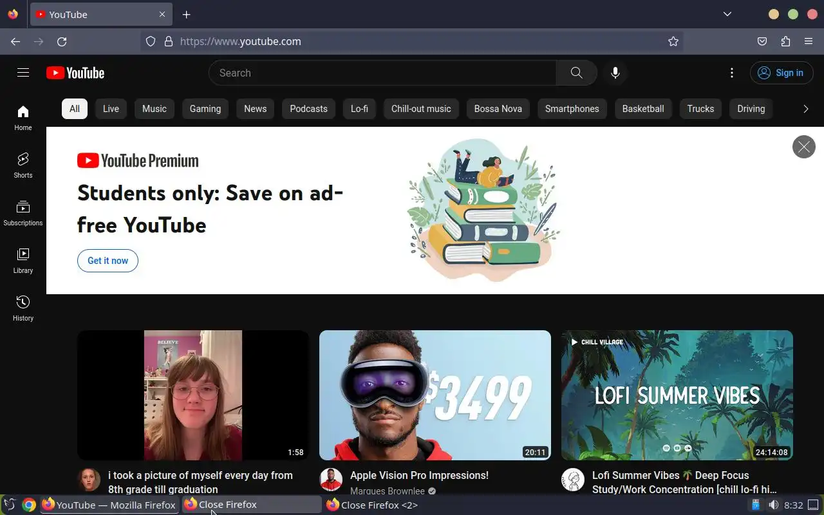Select the Close Firefox taskbar entry
The image size is (824, 515).
tap(252, 505)
